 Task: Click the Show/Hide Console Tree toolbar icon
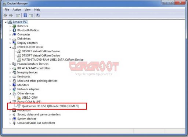(x=18, y=15)
